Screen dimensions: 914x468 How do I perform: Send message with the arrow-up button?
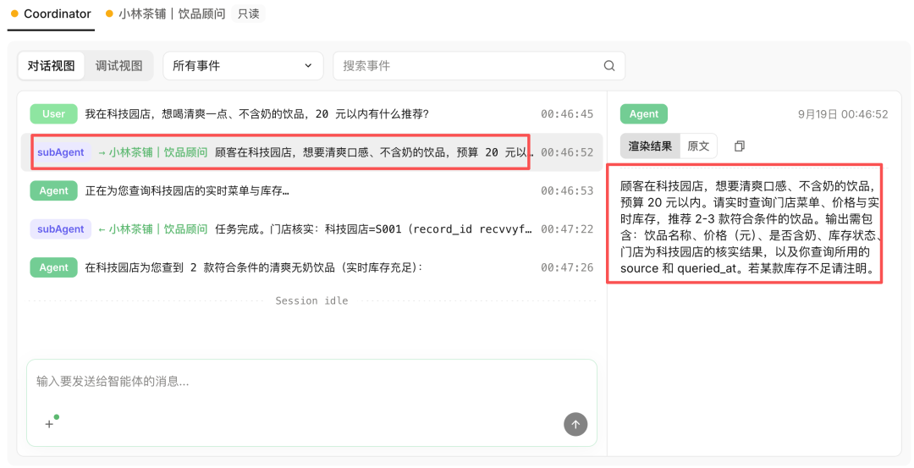coord(575,424)
